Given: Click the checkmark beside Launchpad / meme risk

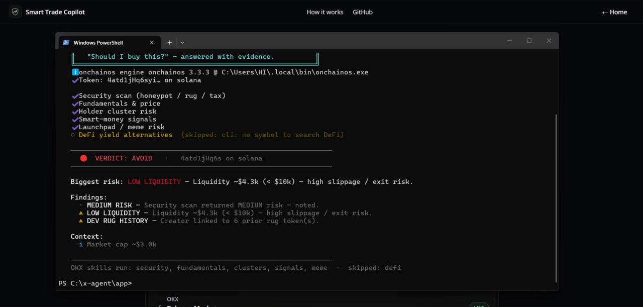Looking at the screenshot, I should click(x=75, y=127).
